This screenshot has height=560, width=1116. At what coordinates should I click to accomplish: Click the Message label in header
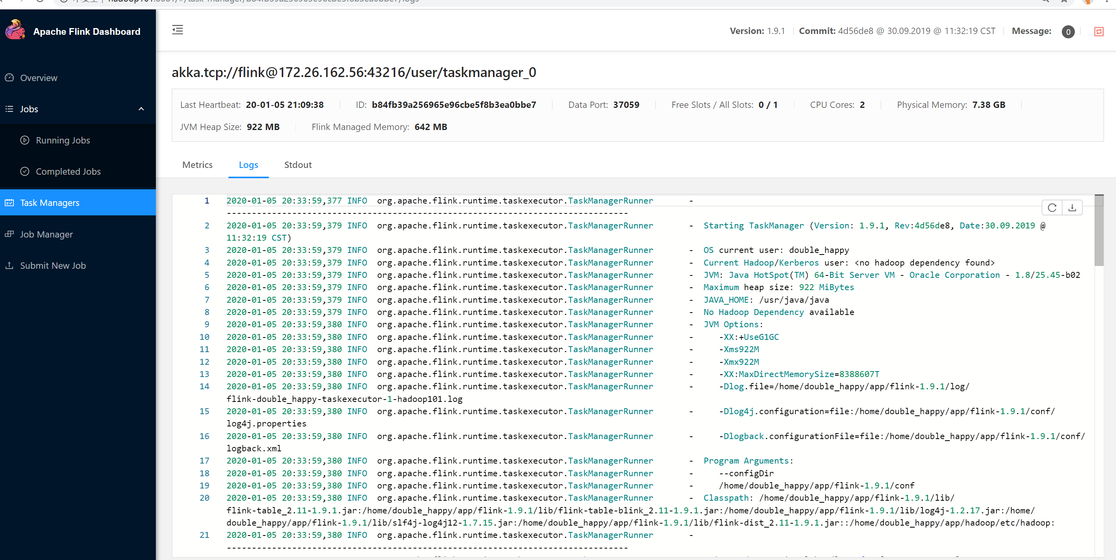[1031, 31]
